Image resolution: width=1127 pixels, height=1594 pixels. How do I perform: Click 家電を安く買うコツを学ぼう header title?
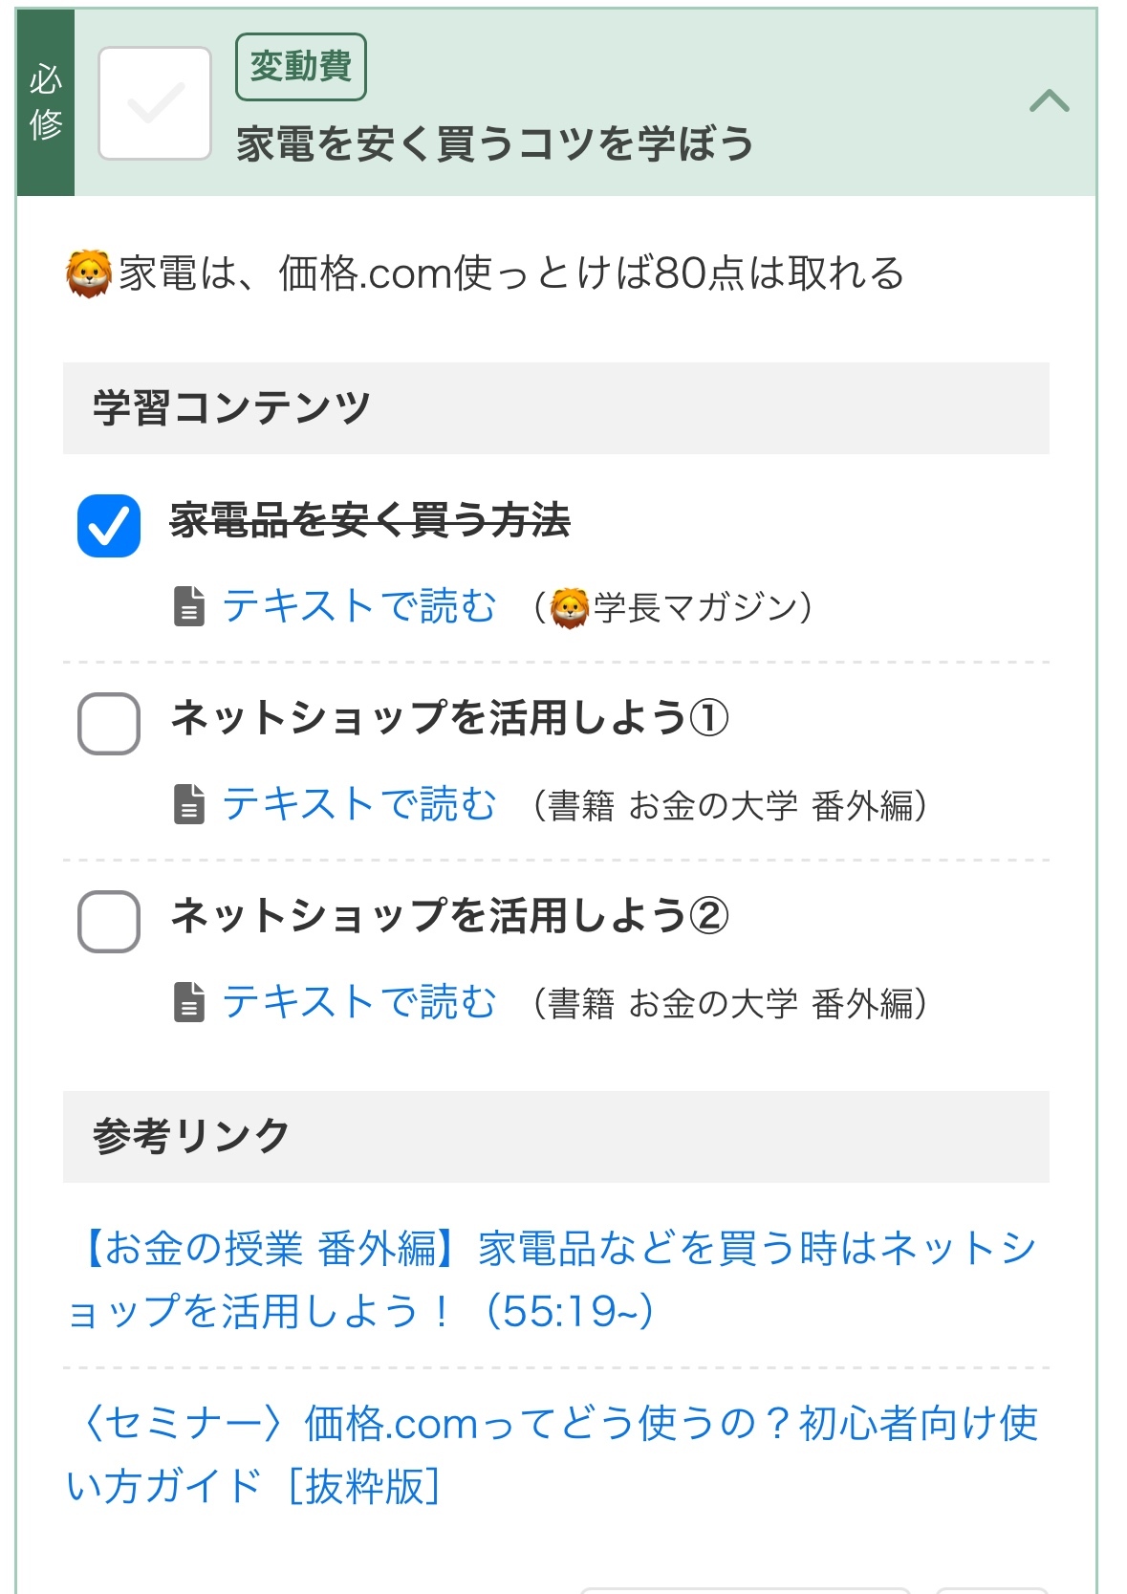[495, 143]
